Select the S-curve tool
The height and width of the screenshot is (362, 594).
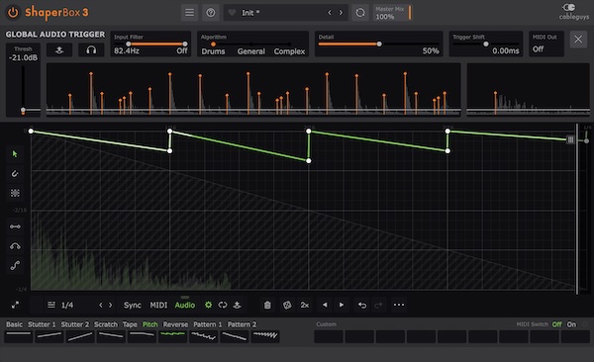(x=15, y=265)
